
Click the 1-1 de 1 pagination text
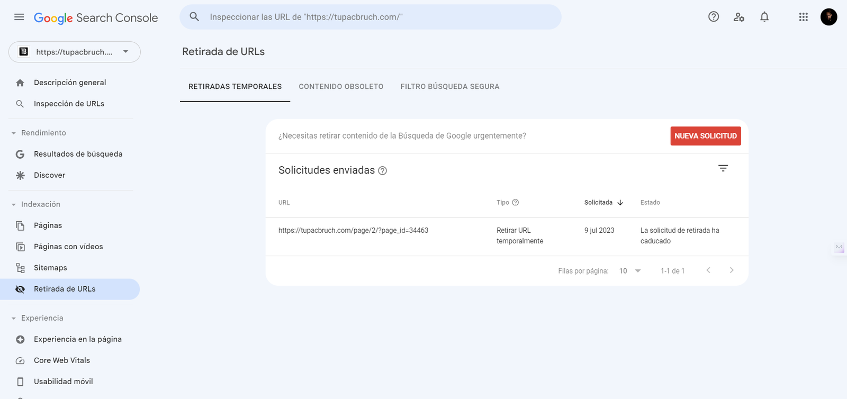pos(672,271)
